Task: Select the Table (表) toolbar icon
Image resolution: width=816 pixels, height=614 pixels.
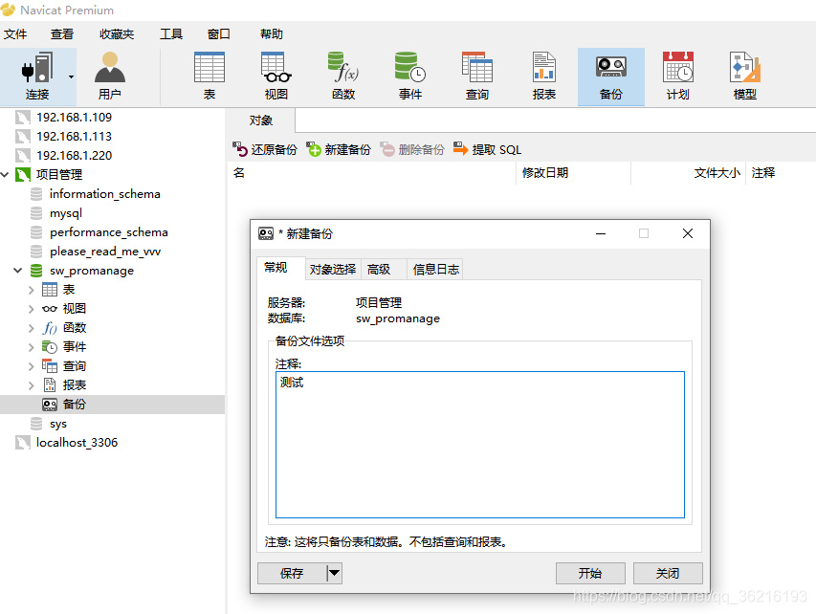Action: pos(210,77)
